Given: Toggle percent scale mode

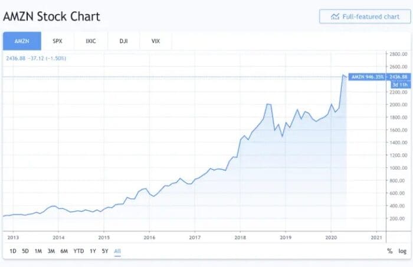Looking at the screenshot, I should pyautogui.click(x=389, y=251).
